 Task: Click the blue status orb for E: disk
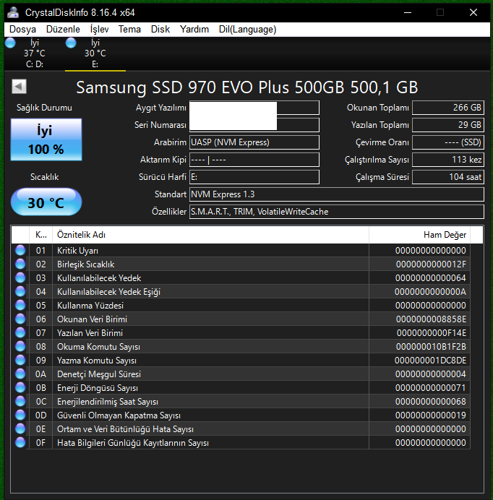tap(71, 43)
